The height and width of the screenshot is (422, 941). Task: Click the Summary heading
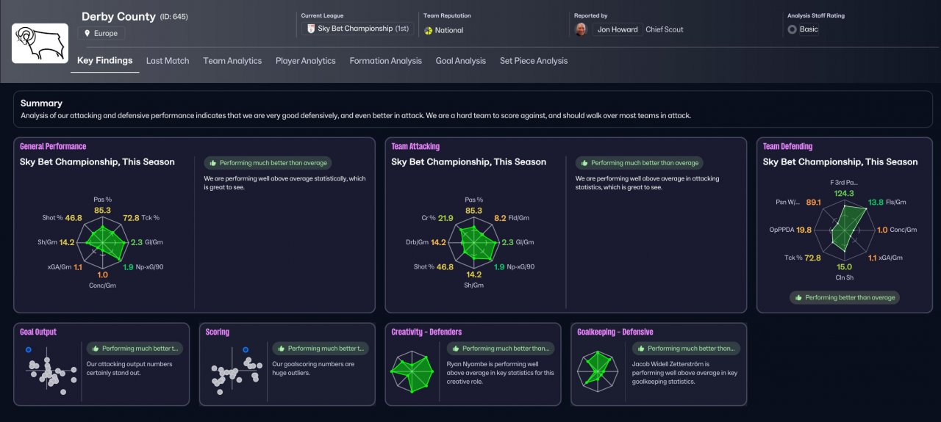[x=41, y=103]
